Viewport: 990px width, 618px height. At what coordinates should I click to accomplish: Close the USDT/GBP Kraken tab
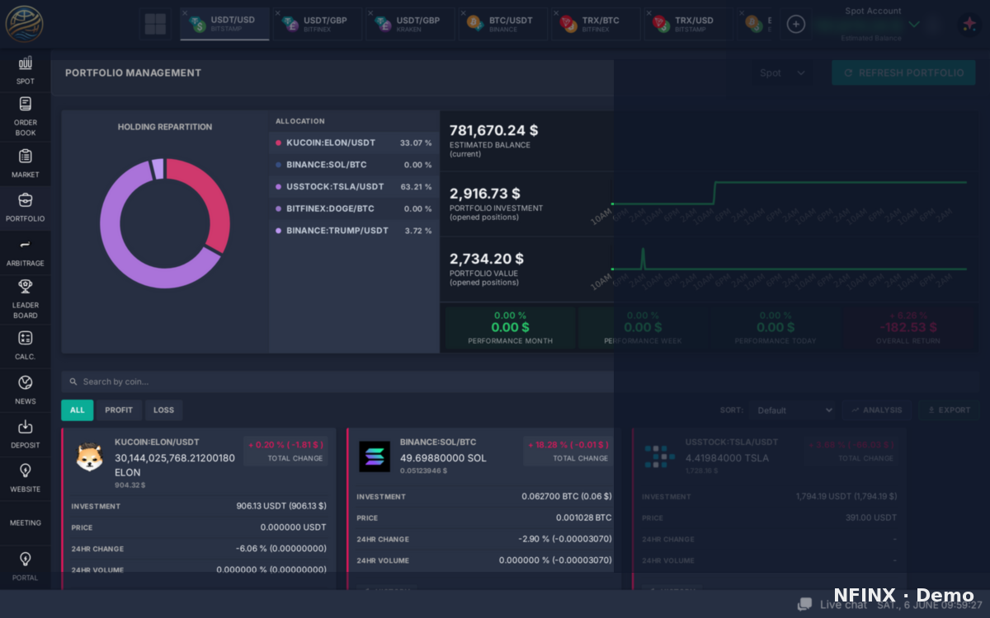point(370,13)
